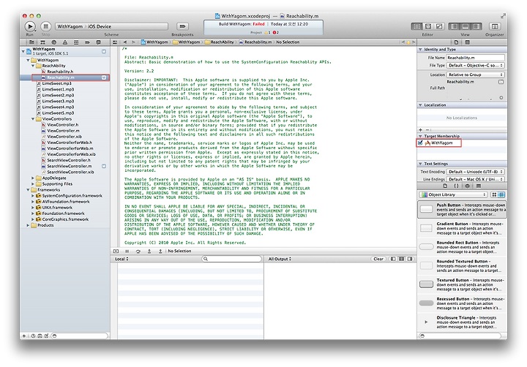Expand the Supporting Files group
This screenshot has width=527, height=367.
coord(33,184)
